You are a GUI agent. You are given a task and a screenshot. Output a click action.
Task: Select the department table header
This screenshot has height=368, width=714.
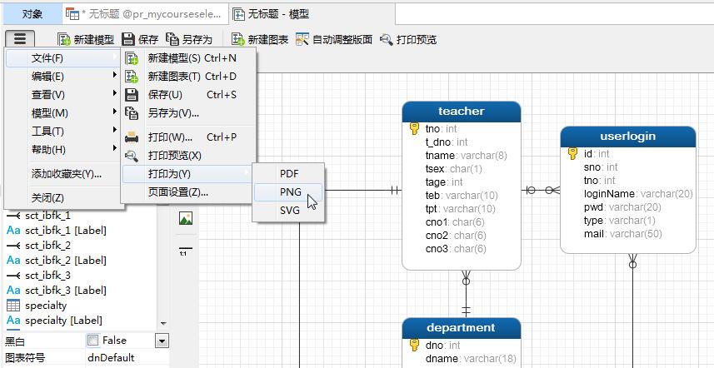(462, 328)
